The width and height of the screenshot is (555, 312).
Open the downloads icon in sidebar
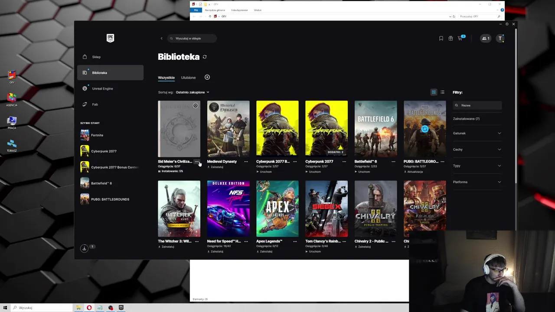84,248
